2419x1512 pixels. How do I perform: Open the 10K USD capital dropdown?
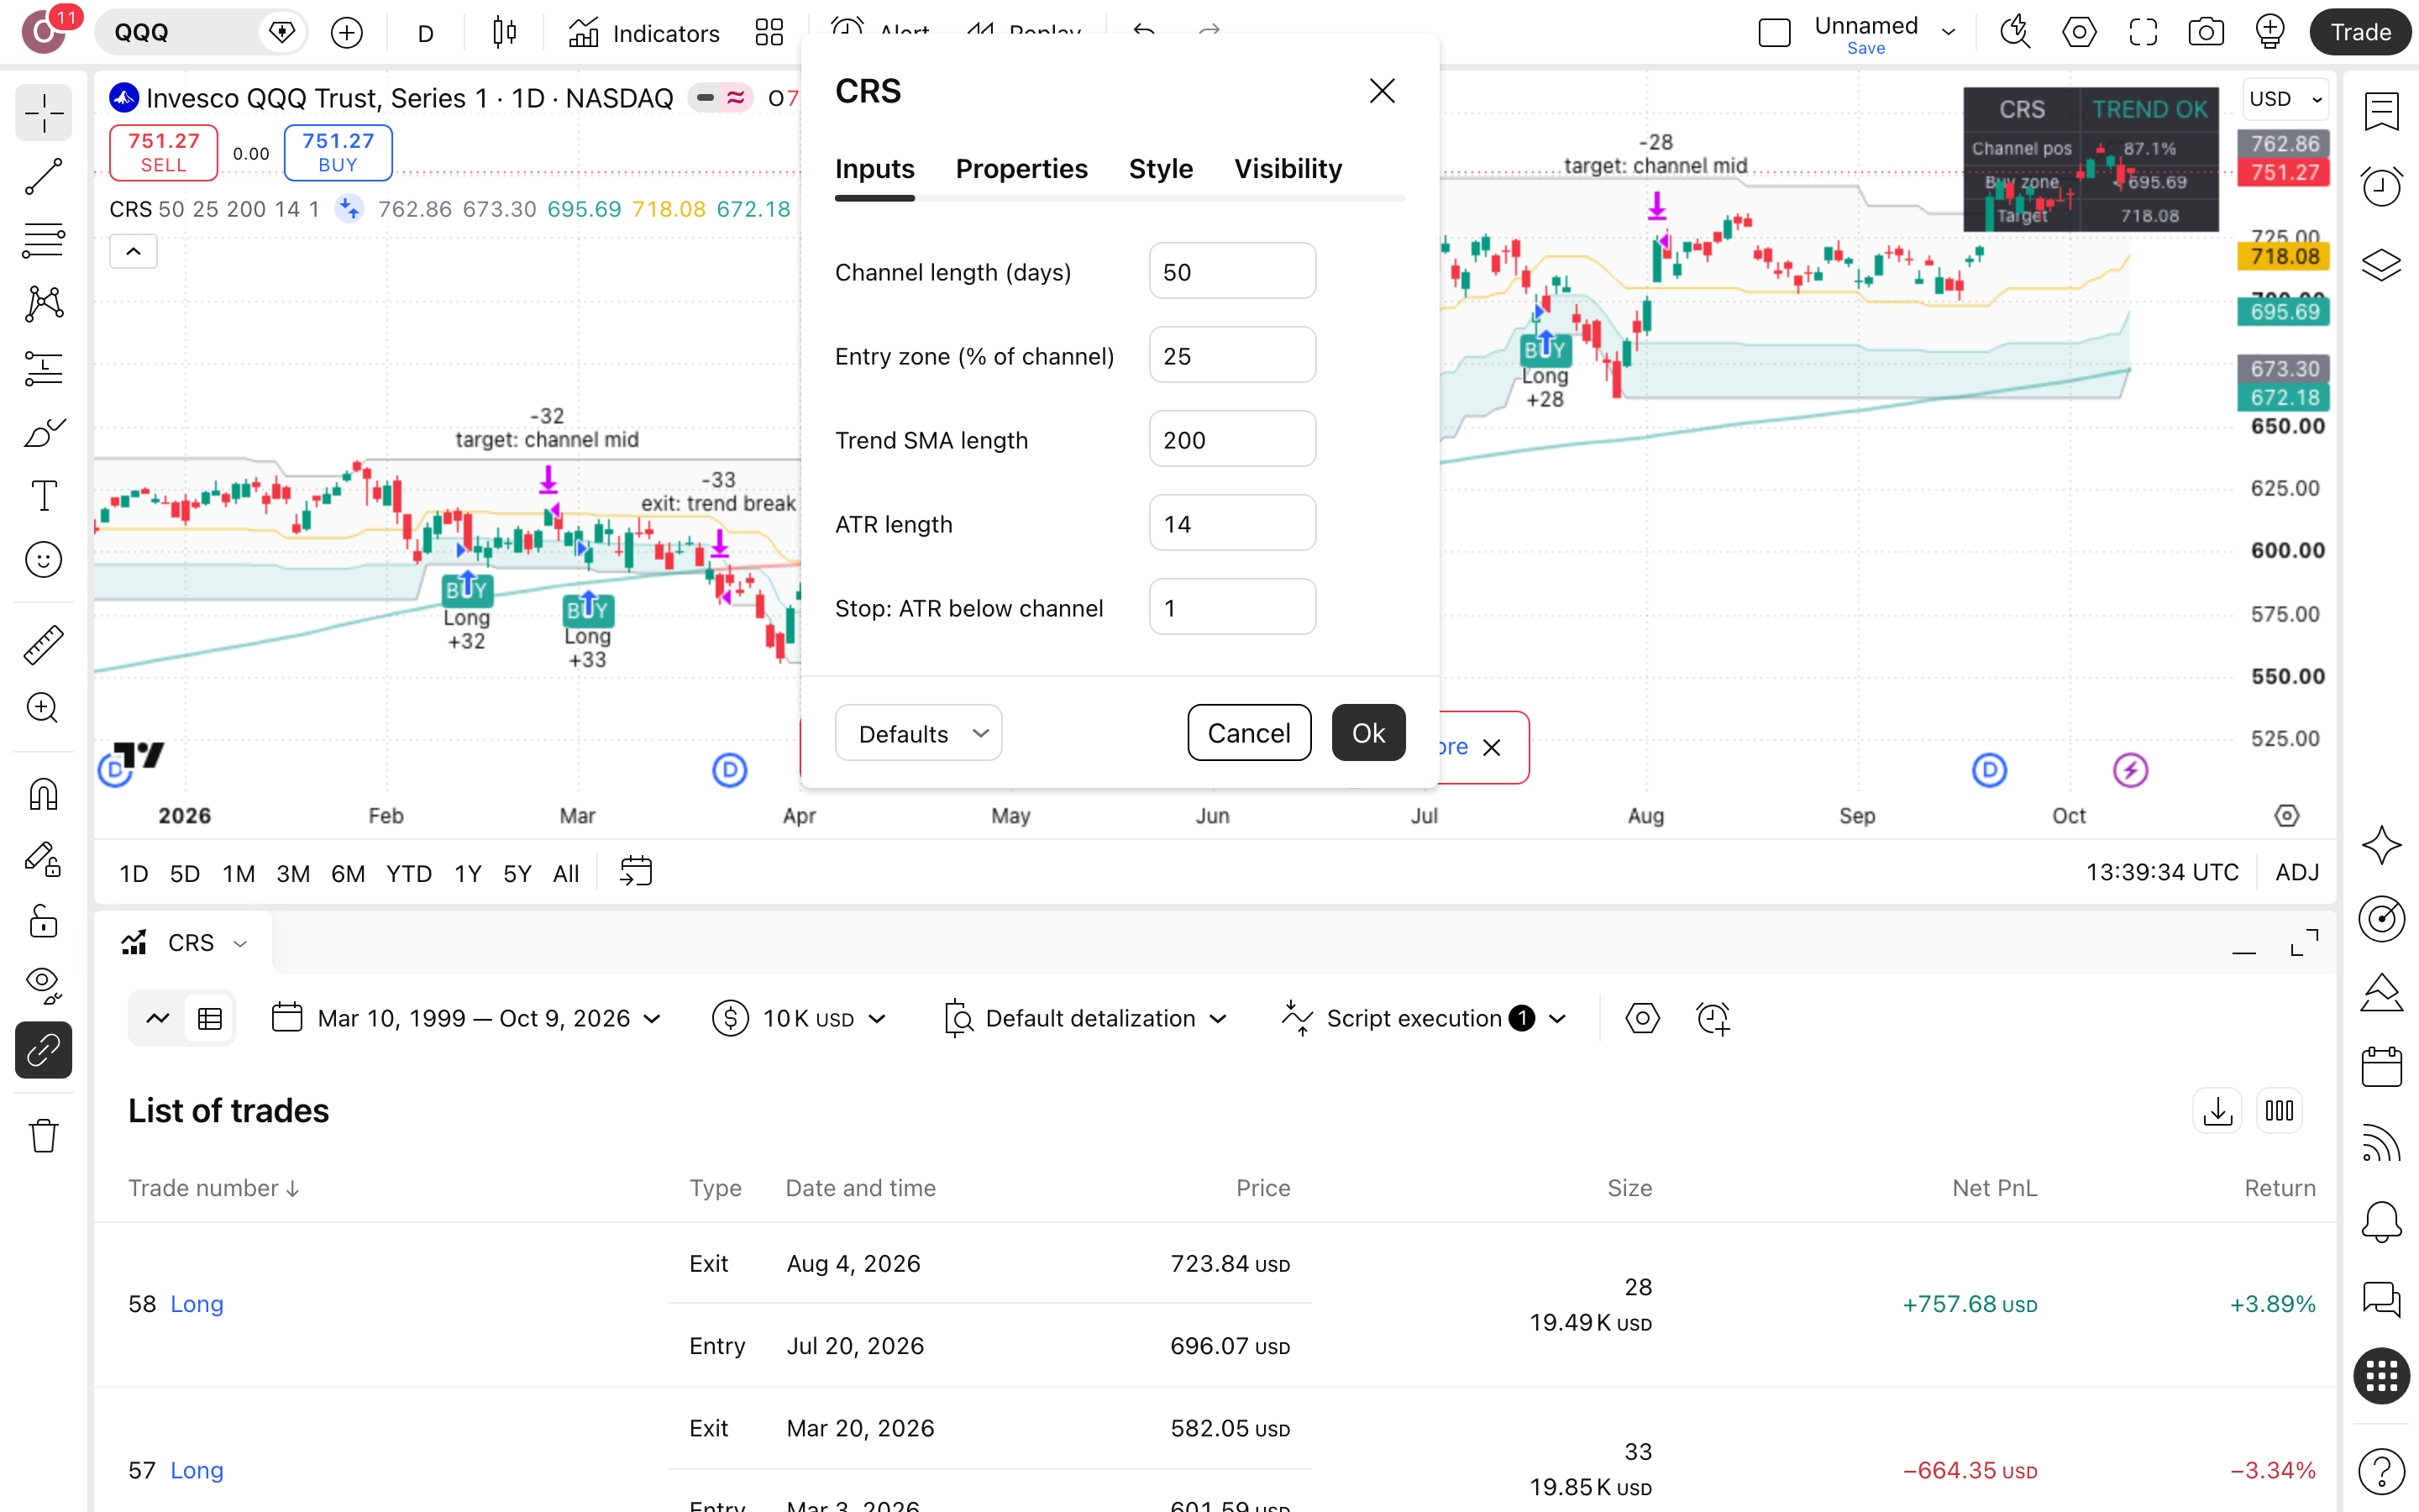800,1018
